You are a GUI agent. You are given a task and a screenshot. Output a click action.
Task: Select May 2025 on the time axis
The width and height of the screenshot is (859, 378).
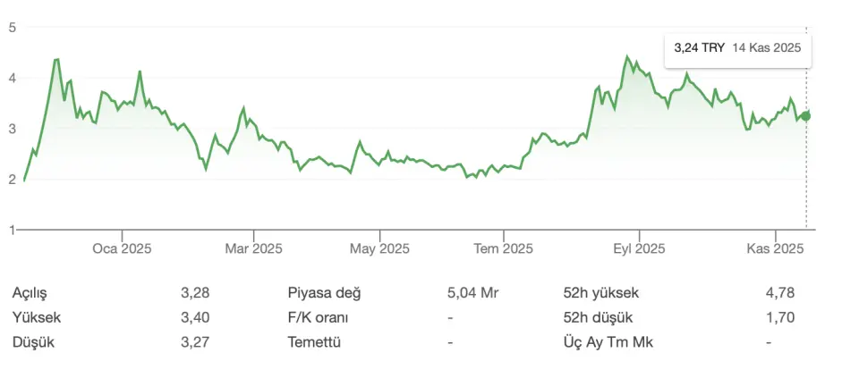378,248
